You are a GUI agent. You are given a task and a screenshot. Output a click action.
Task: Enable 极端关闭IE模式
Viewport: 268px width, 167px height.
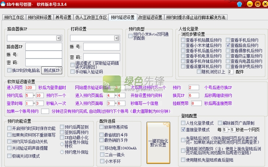[x=9, y=156]
